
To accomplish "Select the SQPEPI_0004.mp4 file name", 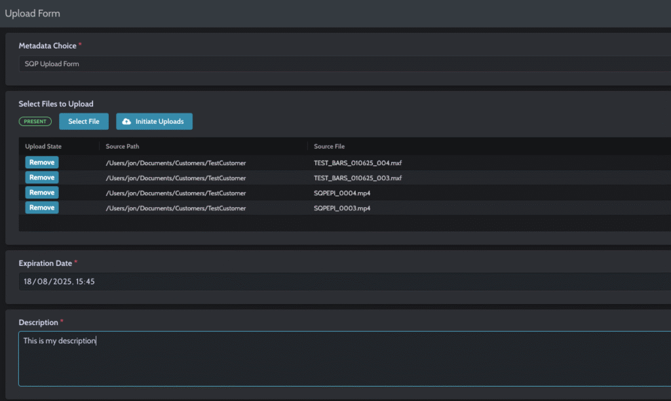I will point(342,193).
